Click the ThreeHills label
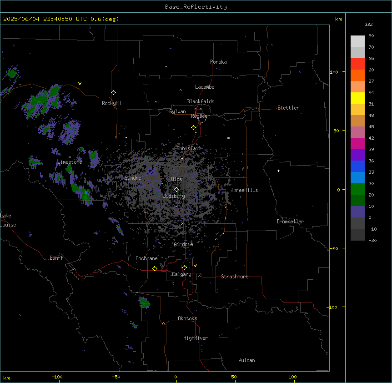The image size is (392, 383). click(244, 190)
